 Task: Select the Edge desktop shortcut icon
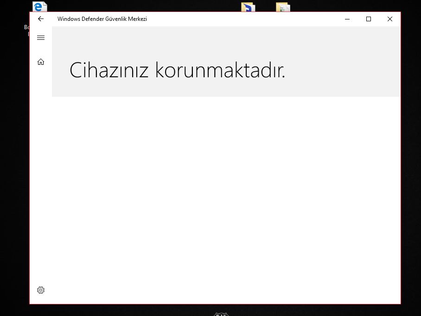click(40, 6)
